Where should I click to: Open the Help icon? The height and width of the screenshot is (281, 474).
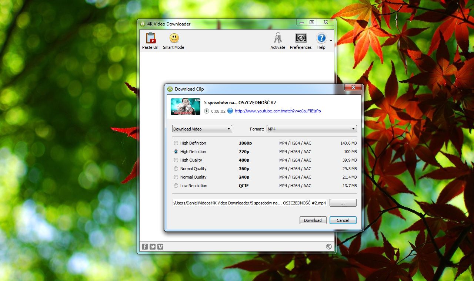tap(321, 38)
